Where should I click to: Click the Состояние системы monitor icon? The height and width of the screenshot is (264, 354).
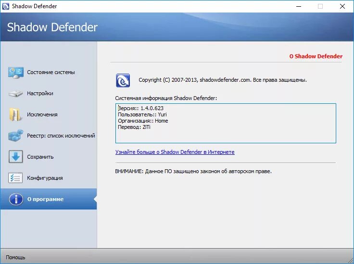point(16,73)
